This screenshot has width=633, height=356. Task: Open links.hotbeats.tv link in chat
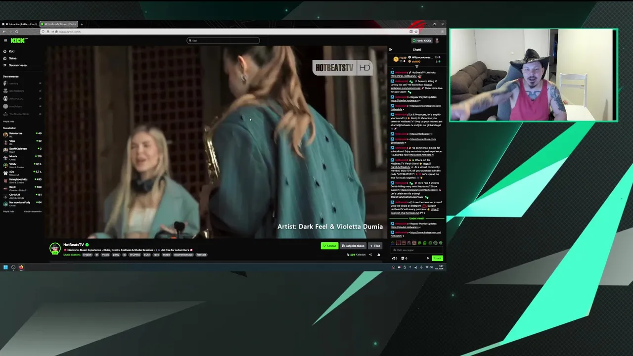click(x=404, y=76)
